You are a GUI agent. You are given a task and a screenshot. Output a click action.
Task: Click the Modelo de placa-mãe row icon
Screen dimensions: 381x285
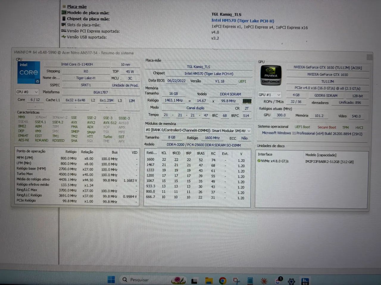point(64,12)
